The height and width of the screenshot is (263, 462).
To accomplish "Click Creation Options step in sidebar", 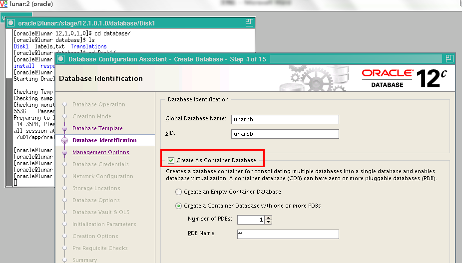I will tap(95, 236).
